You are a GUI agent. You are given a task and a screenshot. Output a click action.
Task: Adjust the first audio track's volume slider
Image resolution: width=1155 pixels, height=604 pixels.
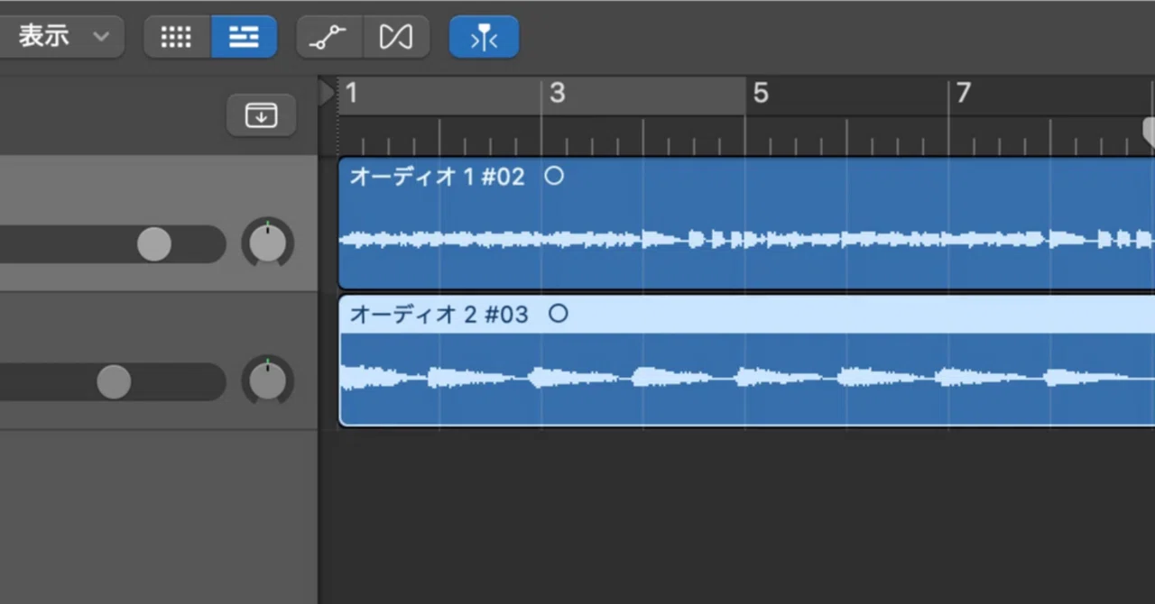pos(154,244)
